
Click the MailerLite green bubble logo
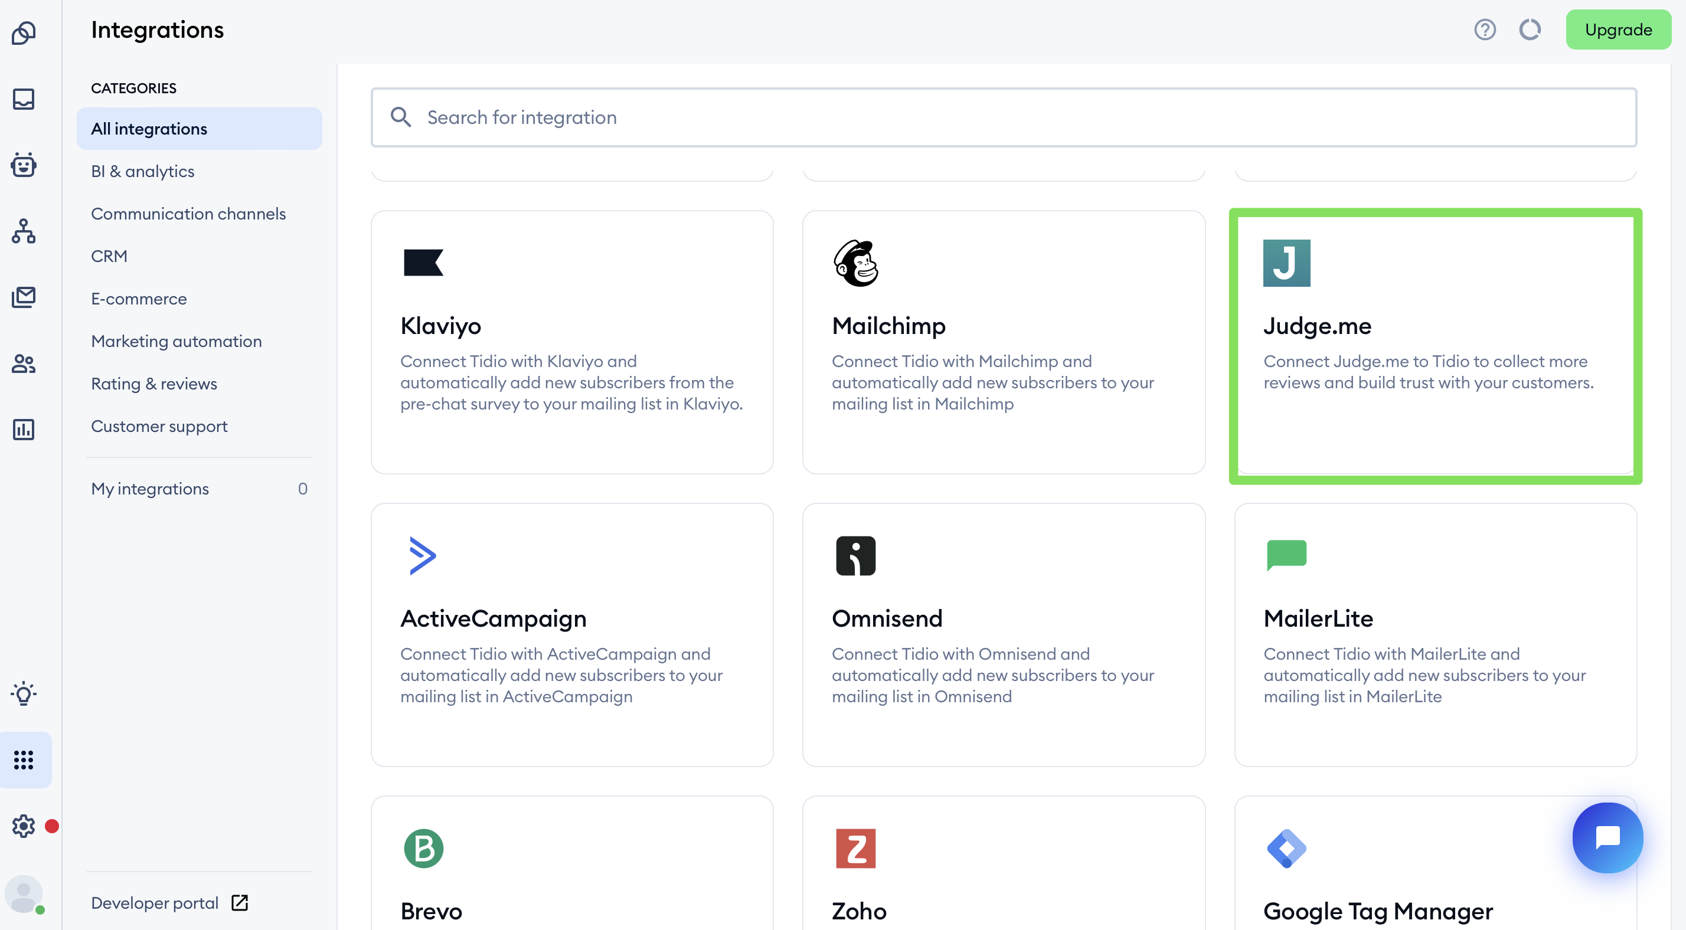[x=1287, y=555]
